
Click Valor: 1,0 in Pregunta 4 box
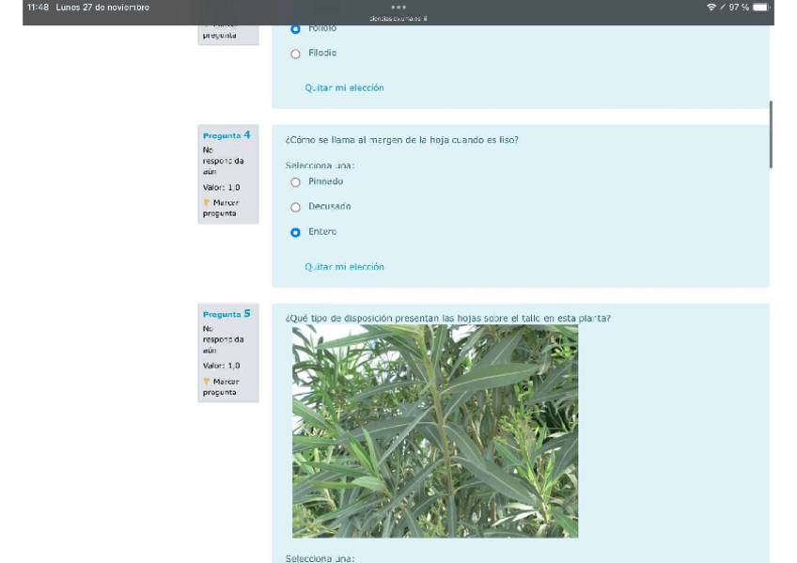coord(221,187)
